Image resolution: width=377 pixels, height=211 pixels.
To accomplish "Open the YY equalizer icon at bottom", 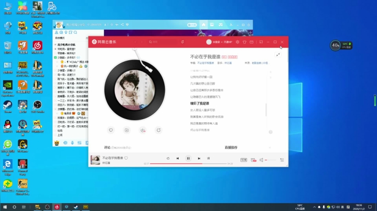I will pyautogui.click(x=80, y=143).
